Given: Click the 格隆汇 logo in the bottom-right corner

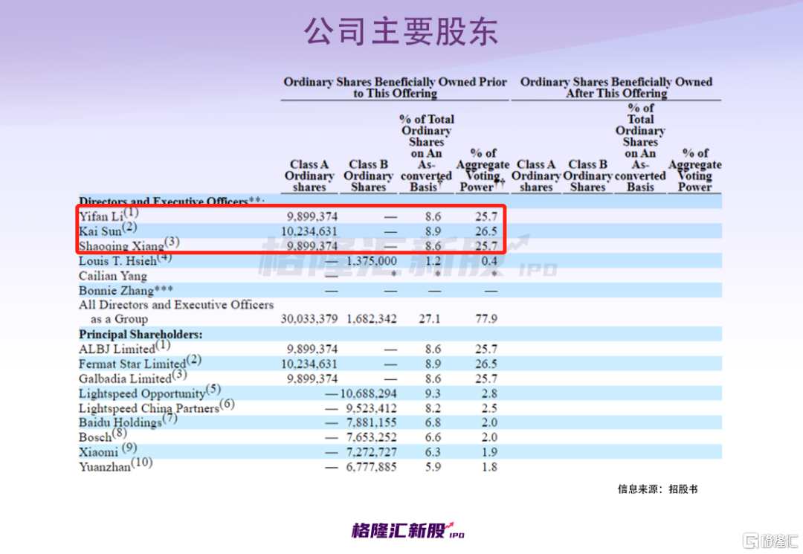Looking at the screenshot, I should click(x=771, y=541).
